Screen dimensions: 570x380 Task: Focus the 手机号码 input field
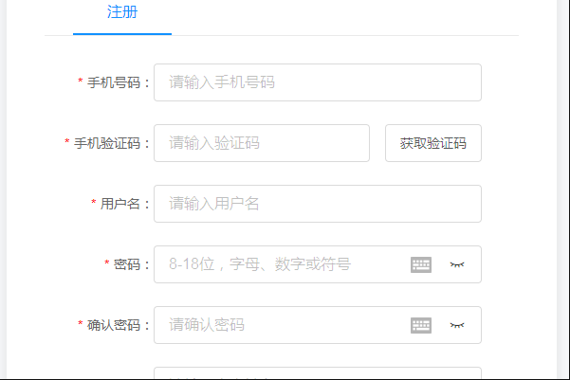pos(318,82)
